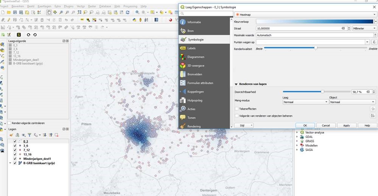Open the Heatmap renderer type dropdown

pos(305,15)
